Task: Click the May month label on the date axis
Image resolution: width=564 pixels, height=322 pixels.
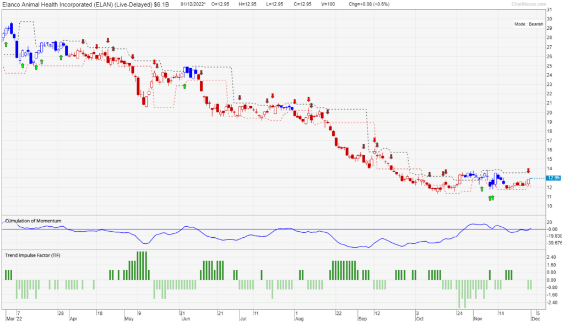Action: (x=129, y=319)
